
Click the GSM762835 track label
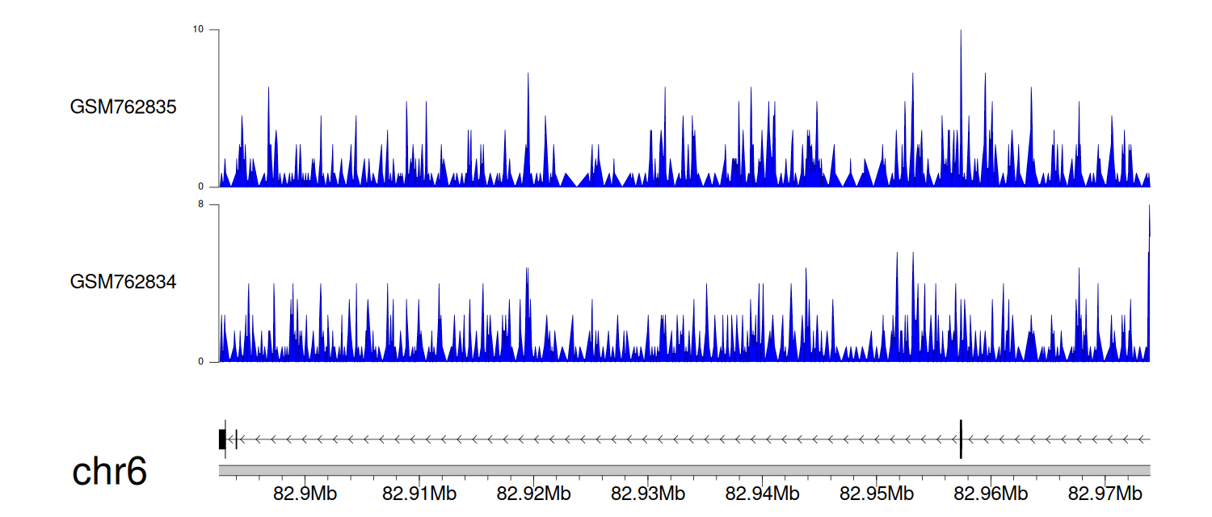(123, 107)
